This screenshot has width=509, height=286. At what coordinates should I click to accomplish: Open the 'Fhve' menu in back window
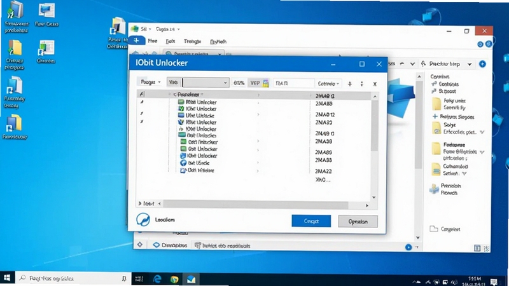click(153, 41)
